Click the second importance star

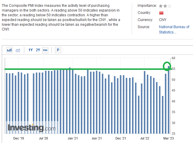[165, 6]
